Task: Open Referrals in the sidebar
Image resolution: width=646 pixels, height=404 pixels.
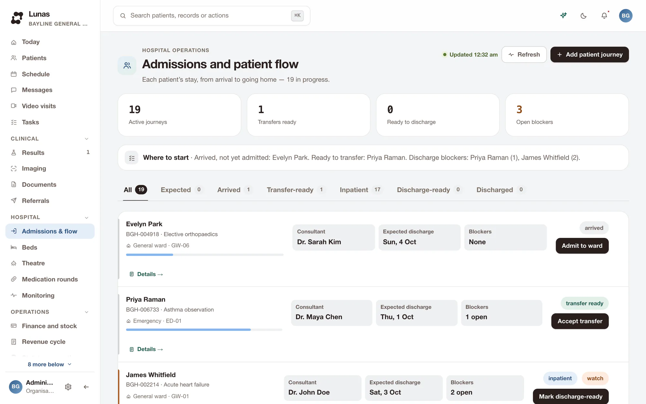Action: click(50, 201)
